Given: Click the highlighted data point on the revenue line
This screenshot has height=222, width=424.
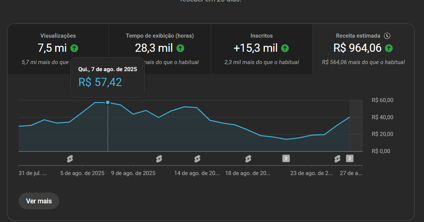Looking at the screenshot, I should (108, 102).
